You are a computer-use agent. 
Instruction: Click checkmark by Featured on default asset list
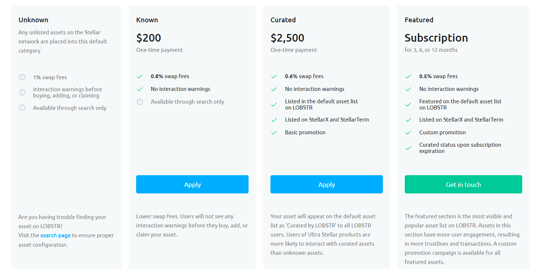point(408,104)
